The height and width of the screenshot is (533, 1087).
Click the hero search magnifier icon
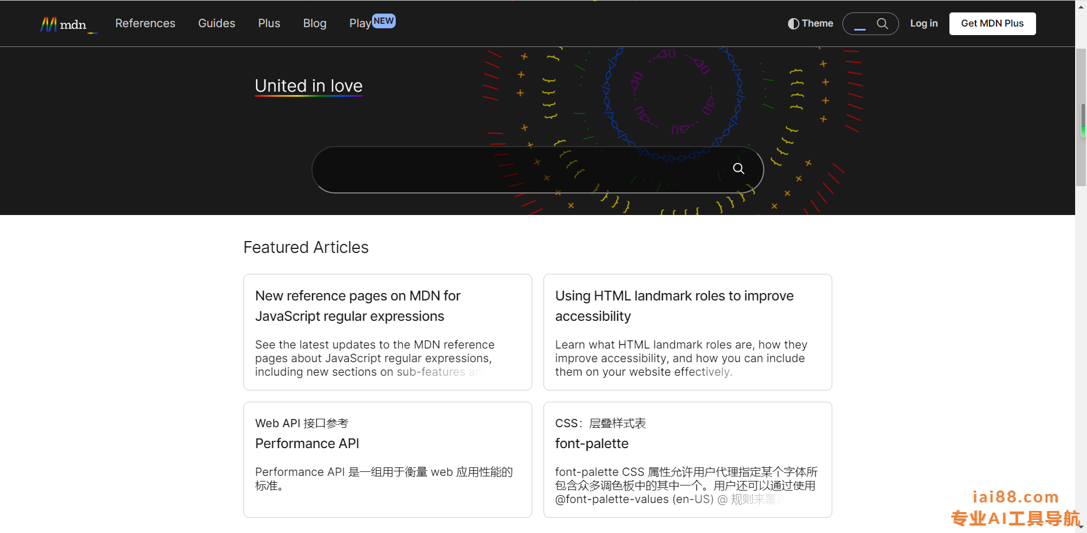[x=739, y=169]
